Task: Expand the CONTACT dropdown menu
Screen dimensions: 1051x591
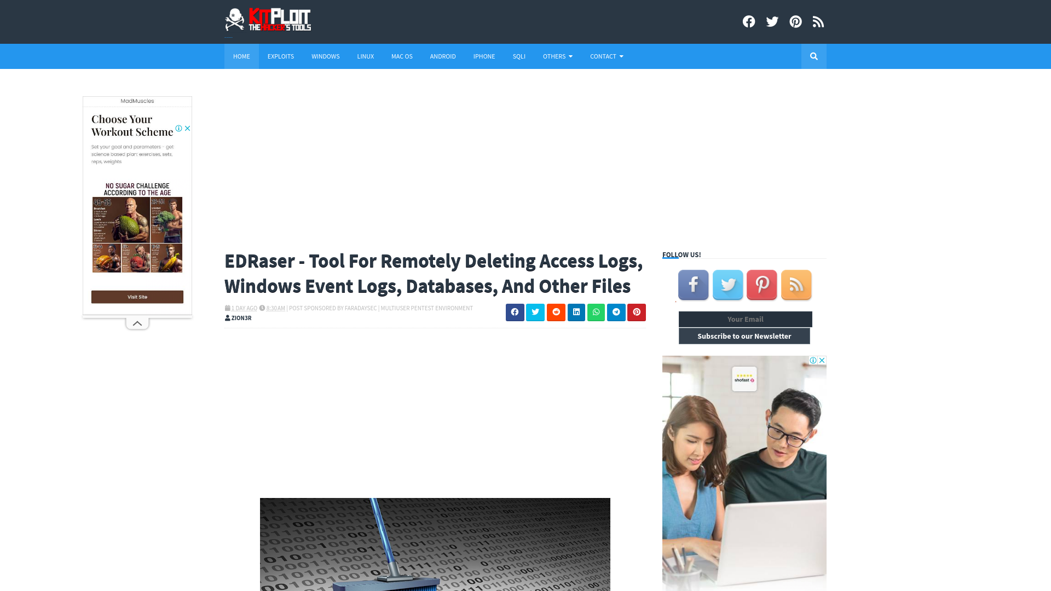Action: click(x=607, y=56)
